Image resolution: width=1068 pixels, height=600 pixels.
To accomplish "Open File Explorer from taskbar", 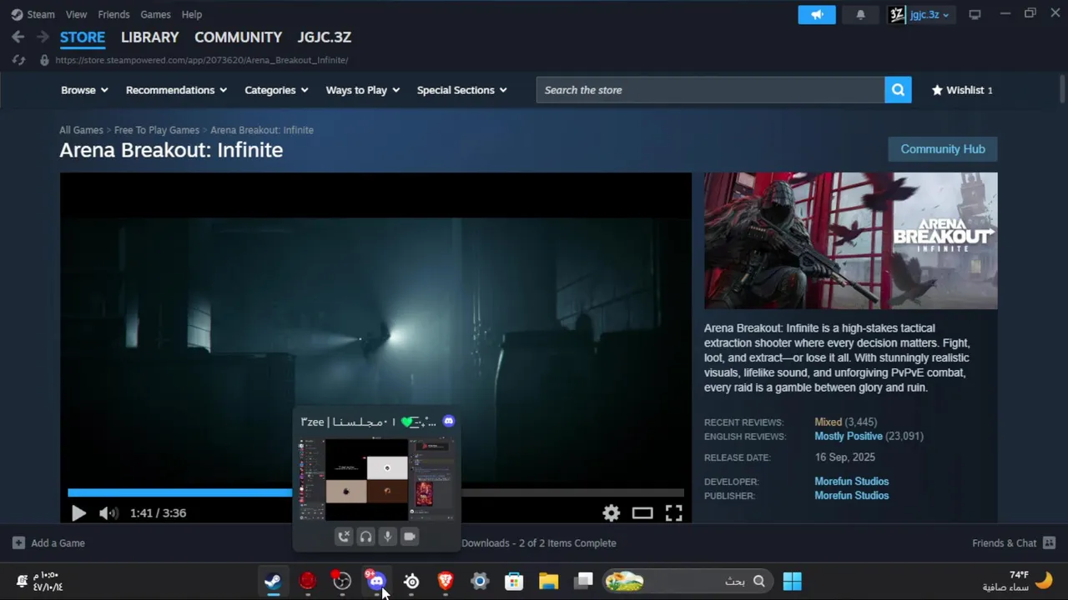I will click(548, 581).
